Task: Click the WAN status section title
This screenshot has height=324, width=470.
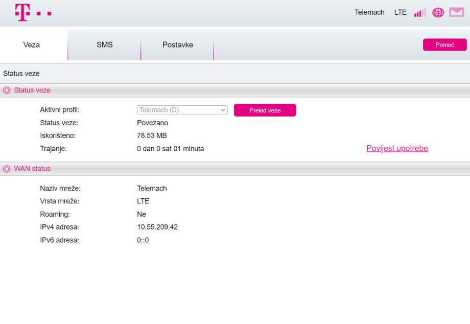Action: coord(32,169)
